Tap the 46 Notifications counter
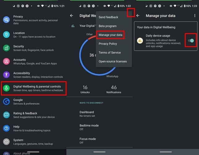 pyautogui.click(x=114, y=89)
